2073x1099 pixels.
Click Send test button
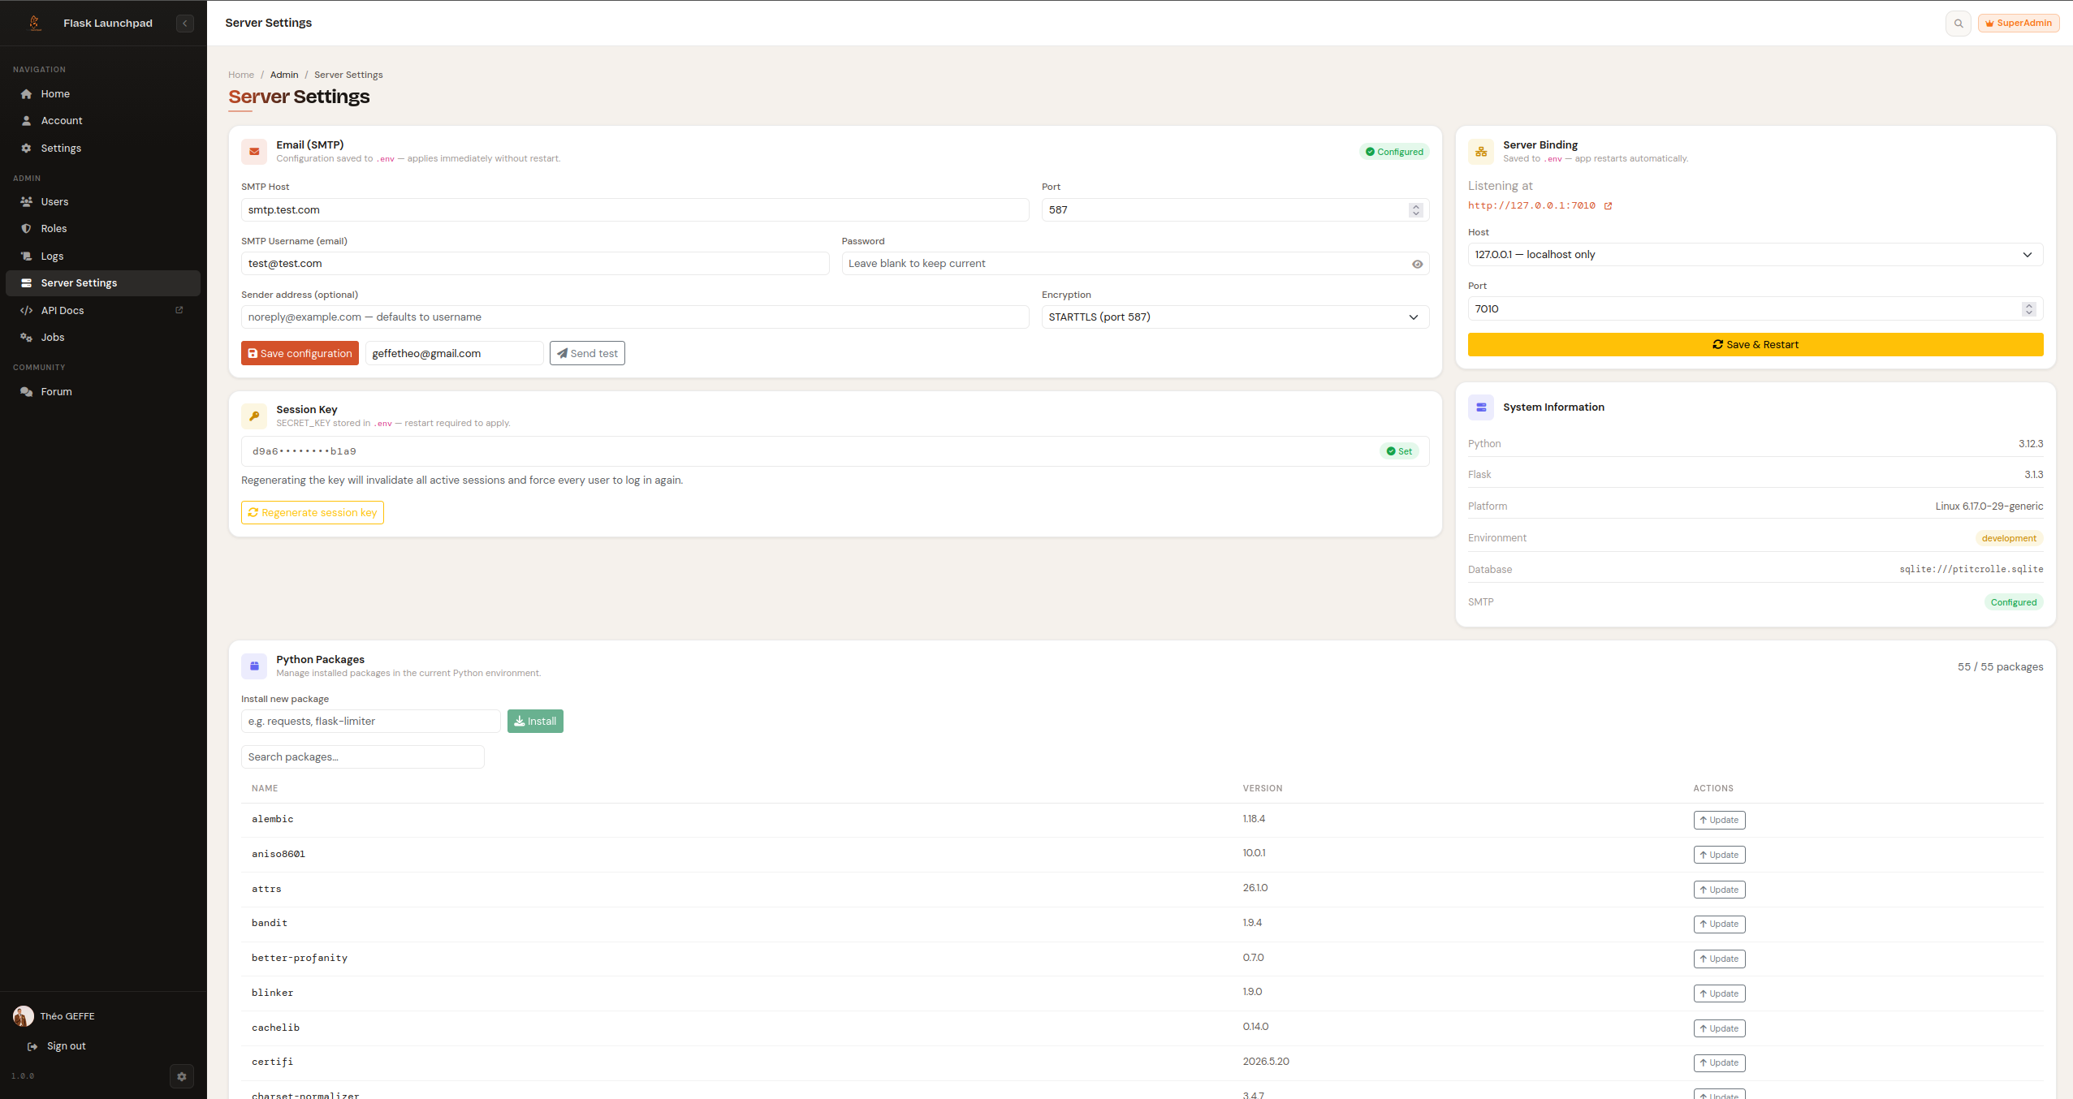click(x=587, y=354)
